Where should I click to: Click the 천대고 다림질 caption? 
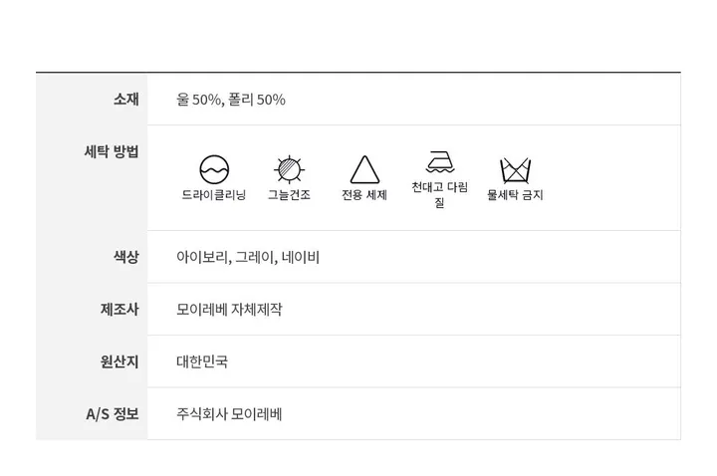point(439,193)
